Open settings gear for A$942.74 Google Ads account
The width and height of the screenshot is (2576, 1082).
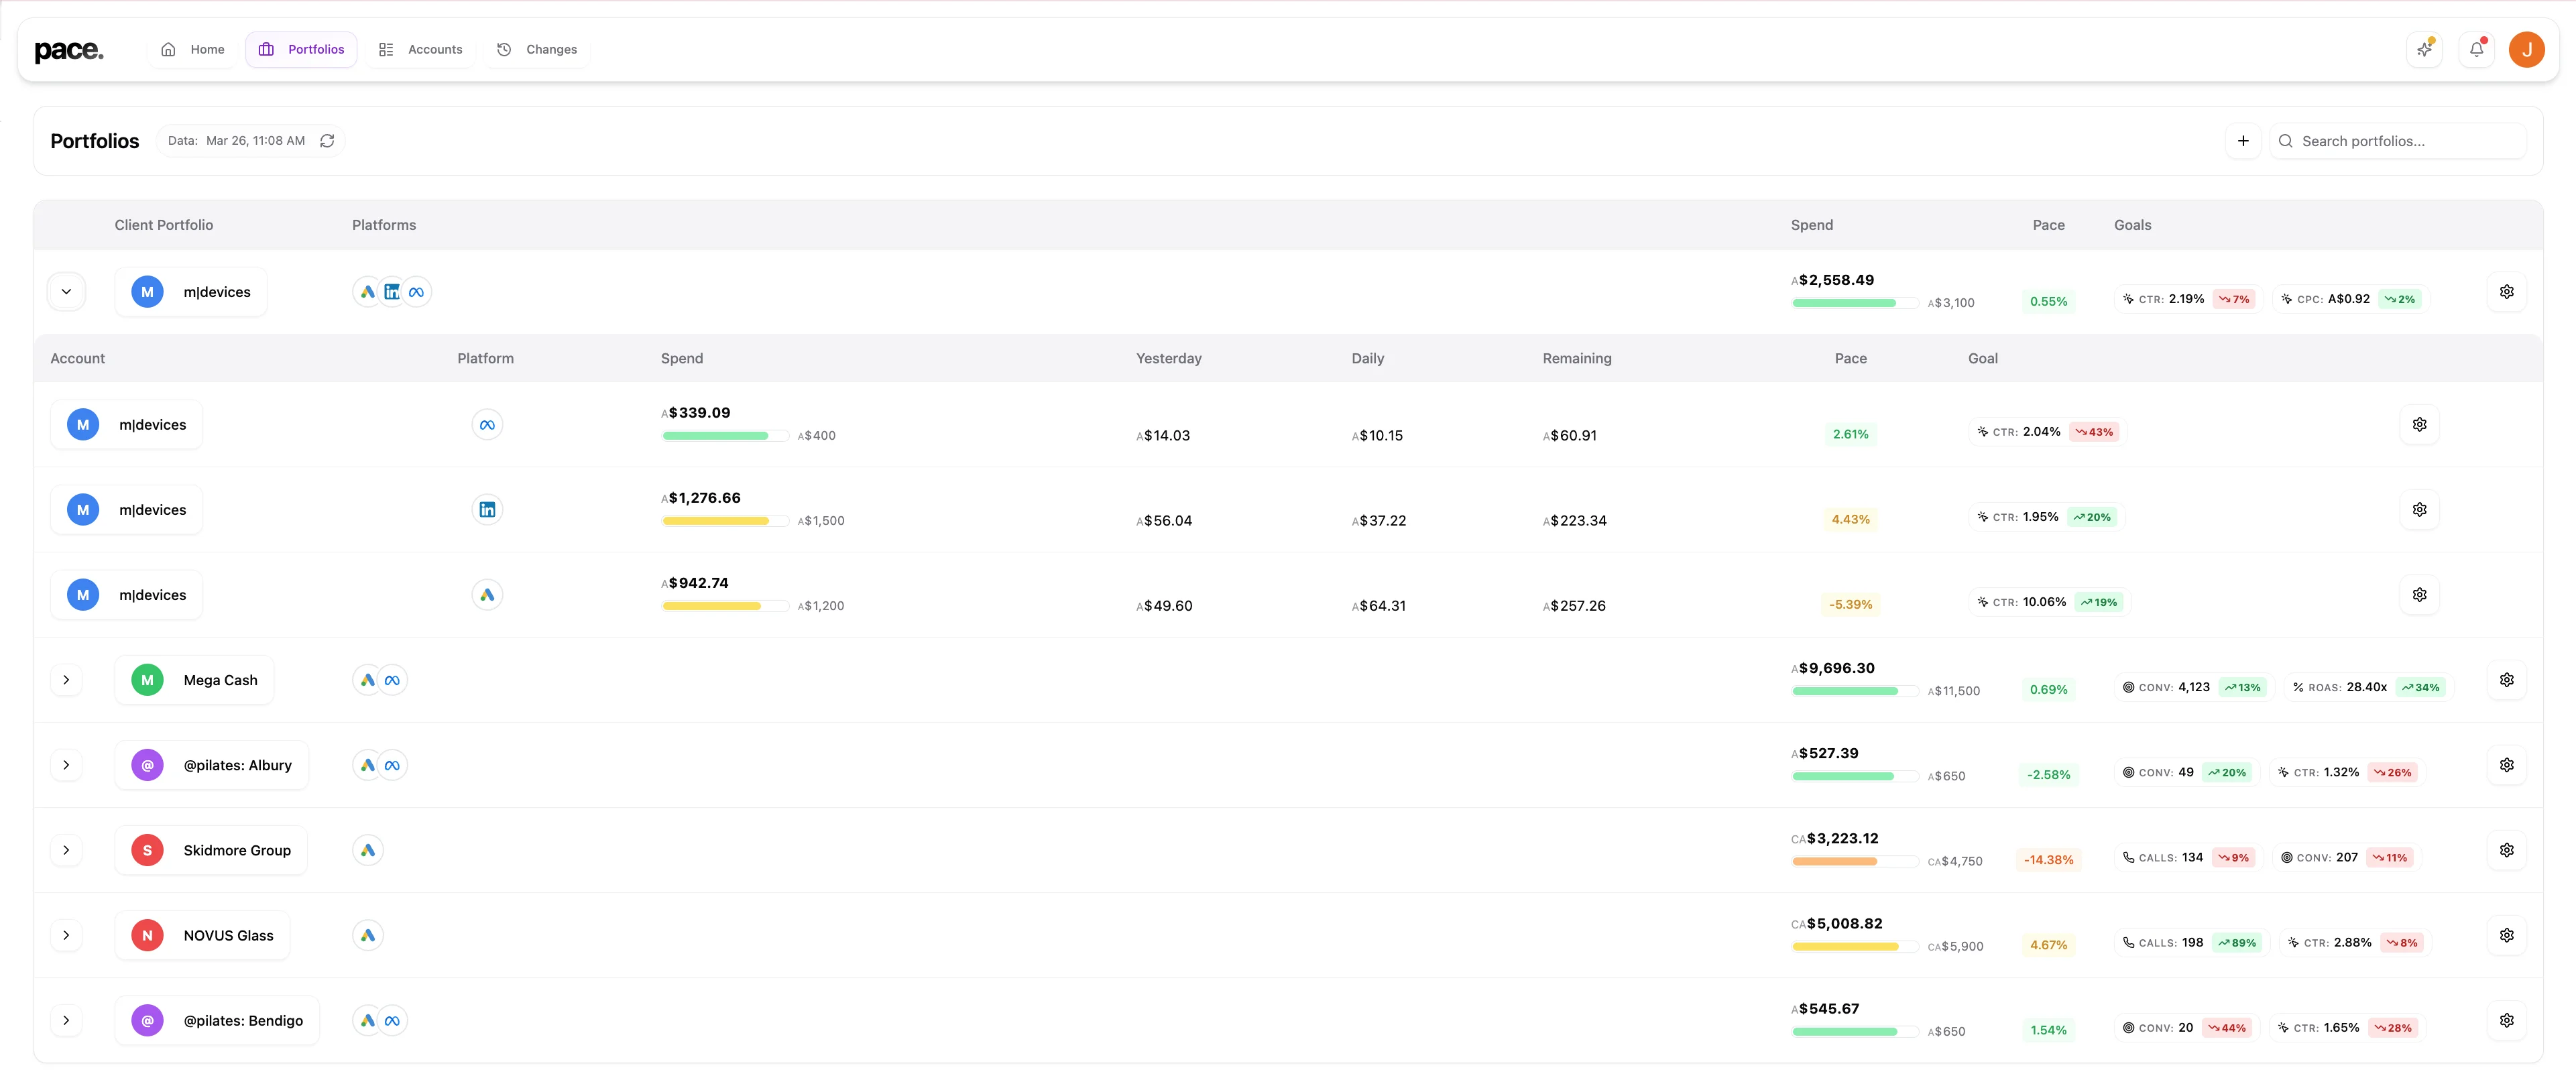point(2420,595)
